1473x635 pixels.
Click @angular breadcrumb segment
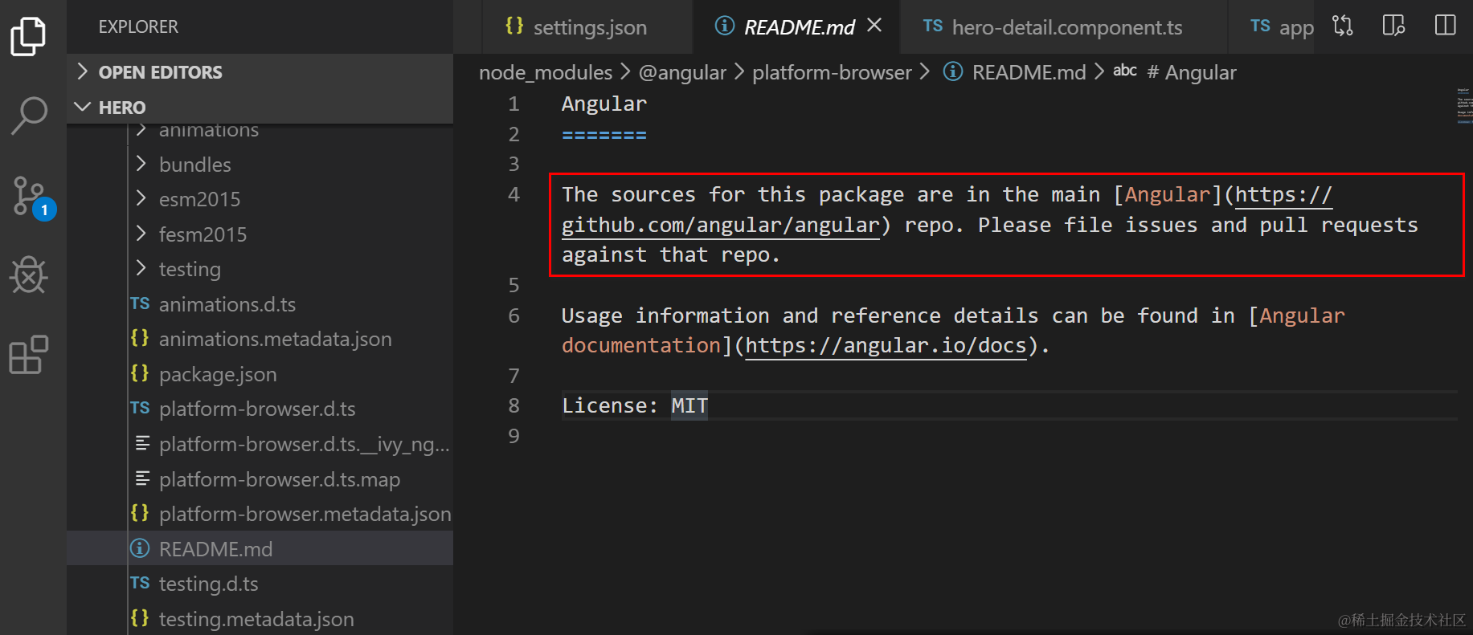[x=682, y=72]
